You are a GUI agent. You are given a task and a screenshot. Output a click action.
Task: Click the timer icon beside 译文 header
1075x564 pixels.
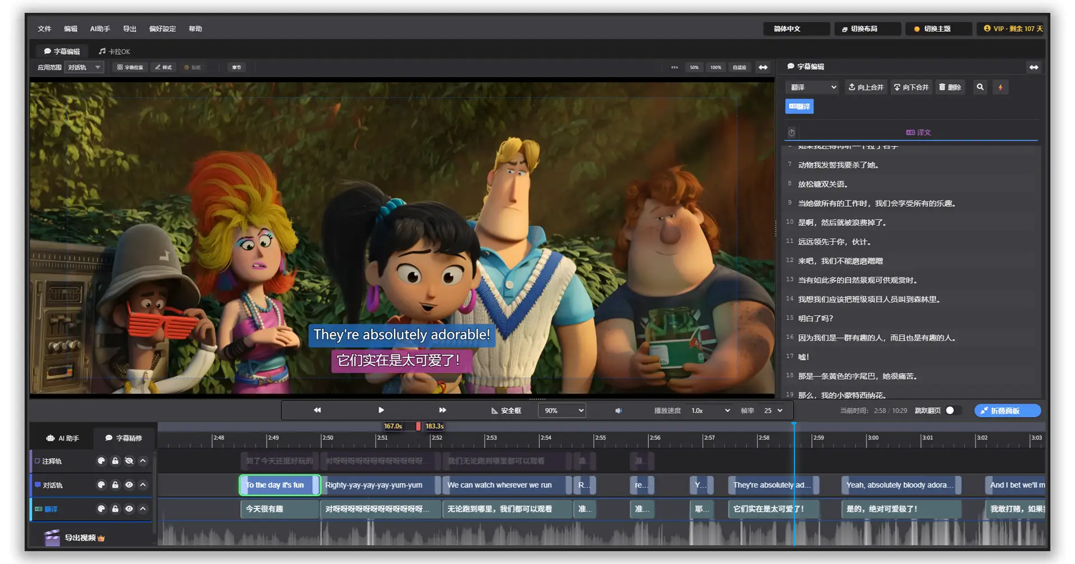(x=791, y=132)
